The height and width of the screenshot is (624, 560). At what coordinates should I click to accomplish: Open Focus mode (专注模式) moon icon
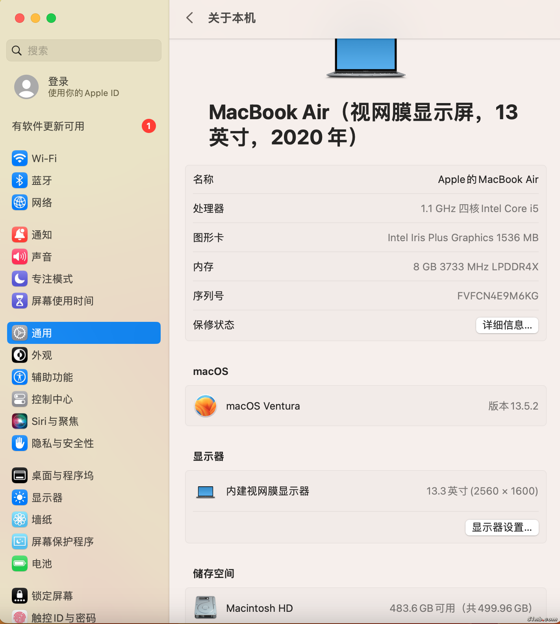point(20,279)
